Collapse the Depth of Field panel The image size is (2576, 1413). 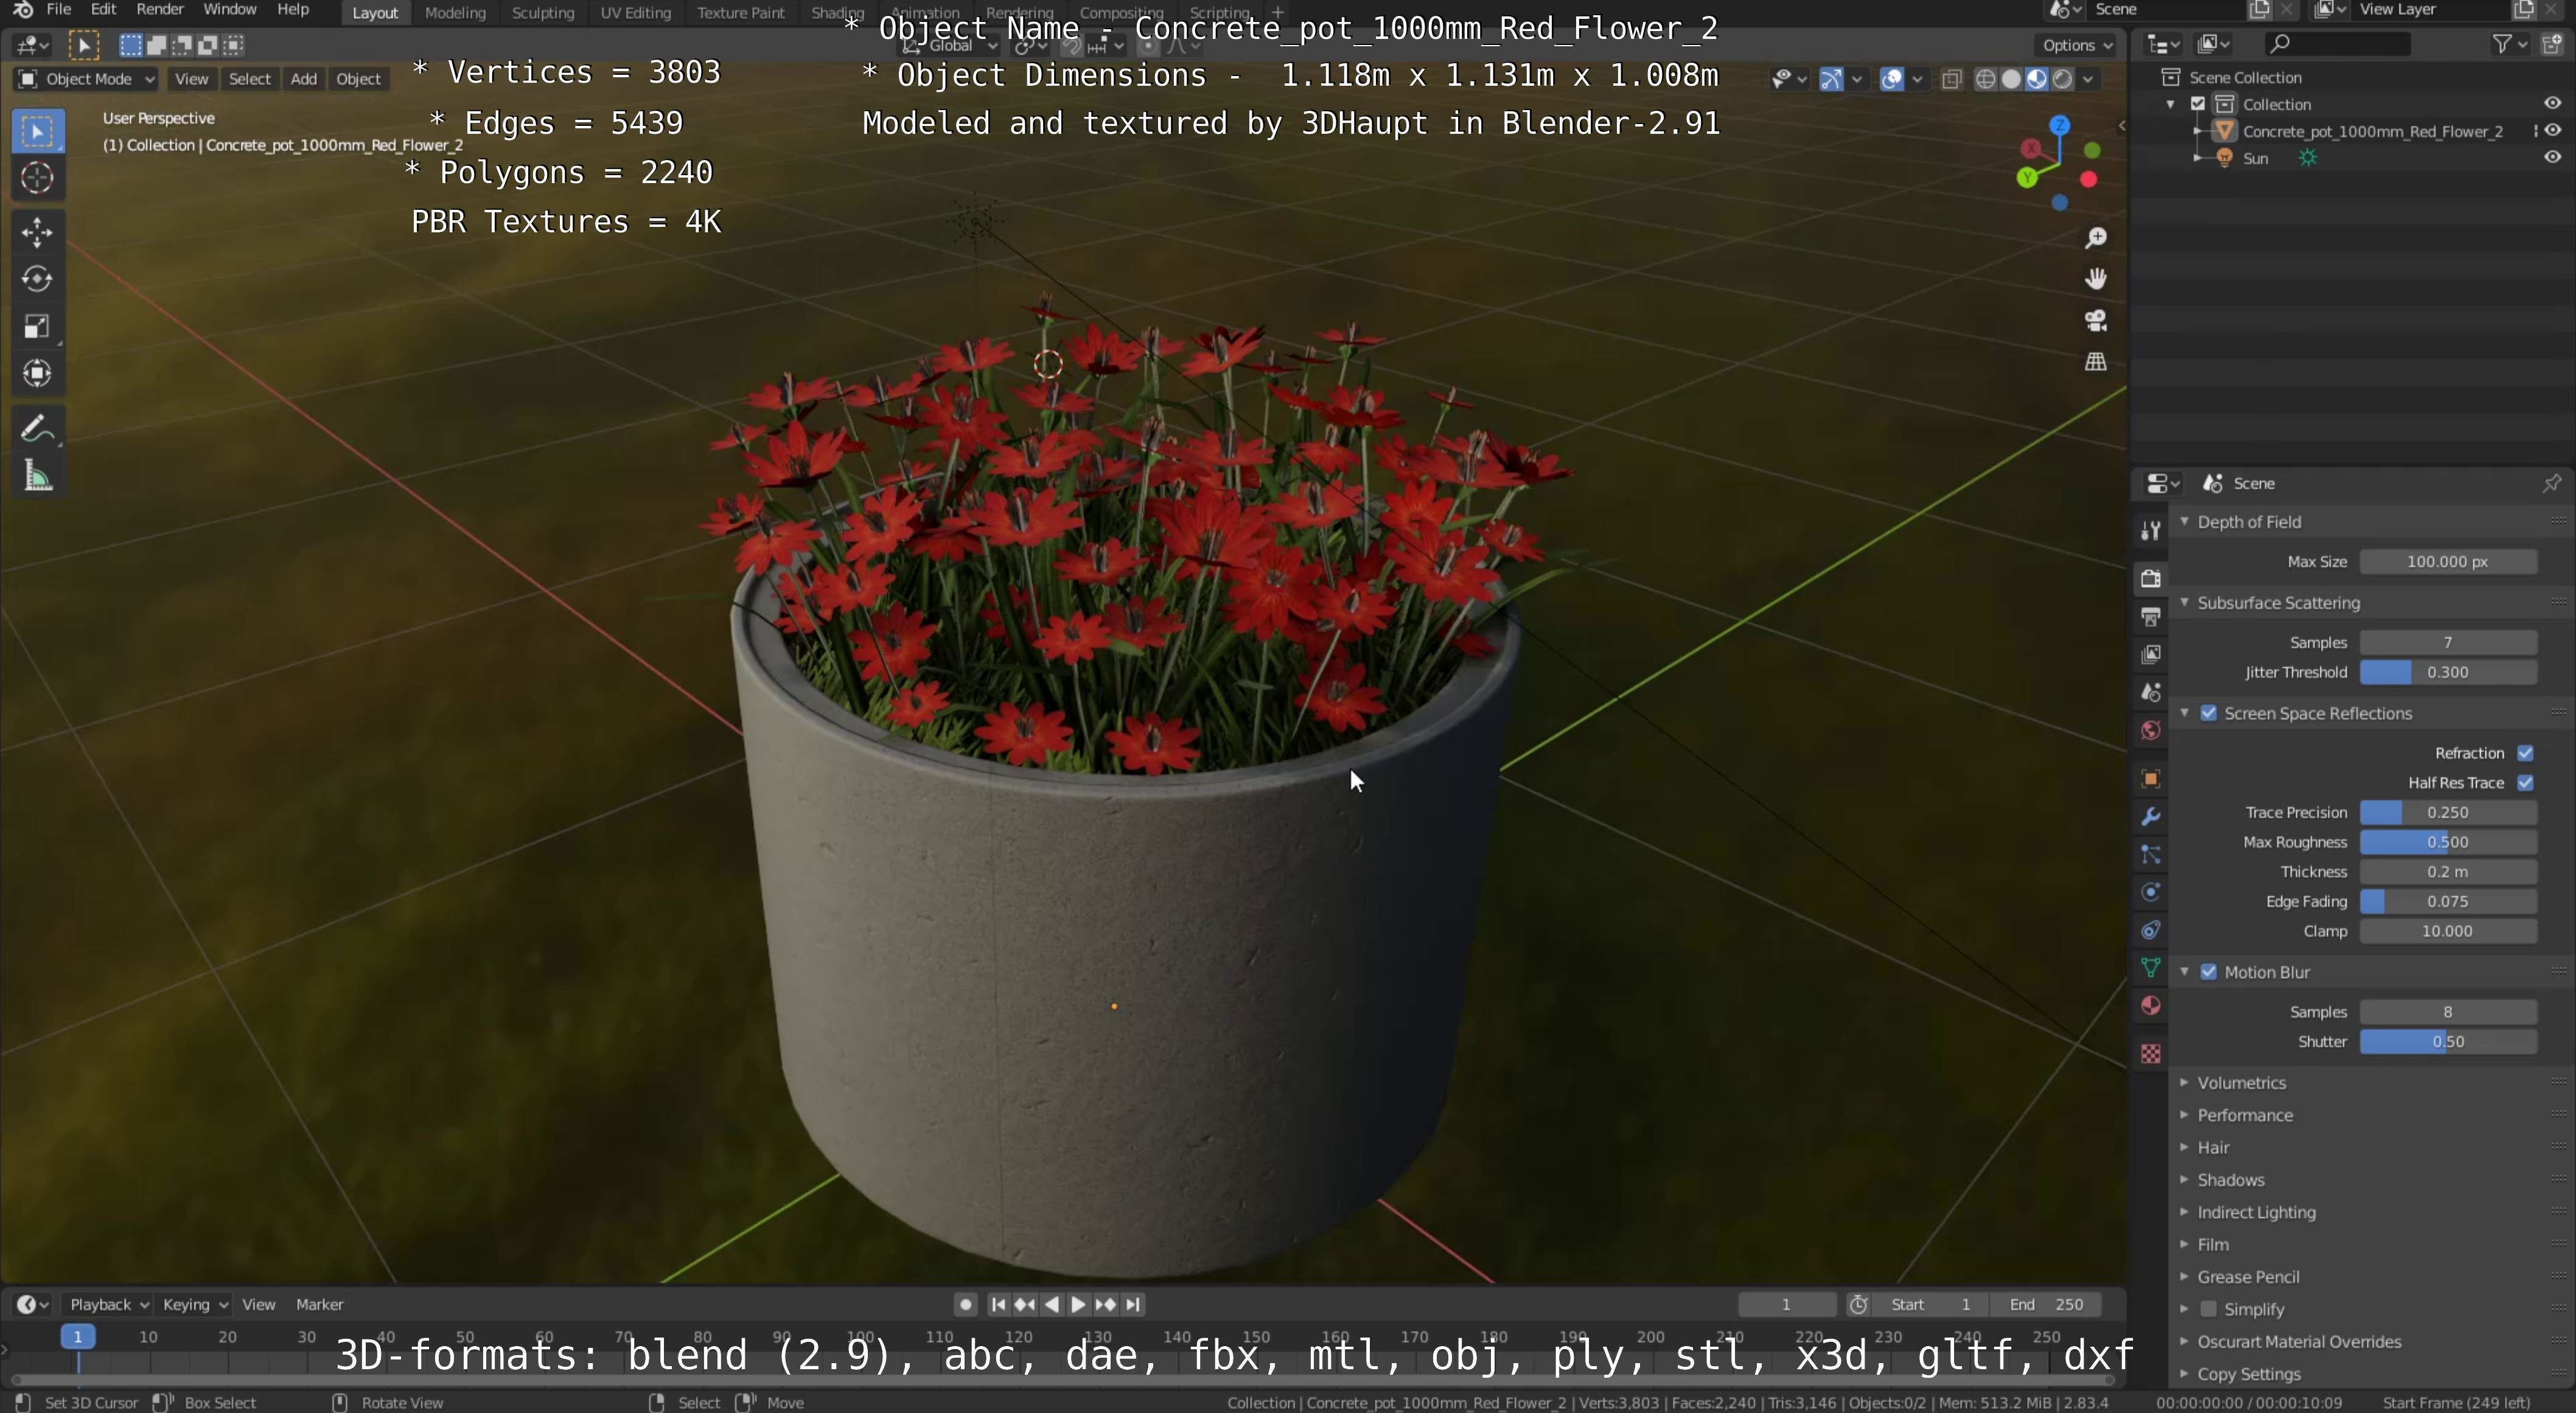coord(2248,522)
